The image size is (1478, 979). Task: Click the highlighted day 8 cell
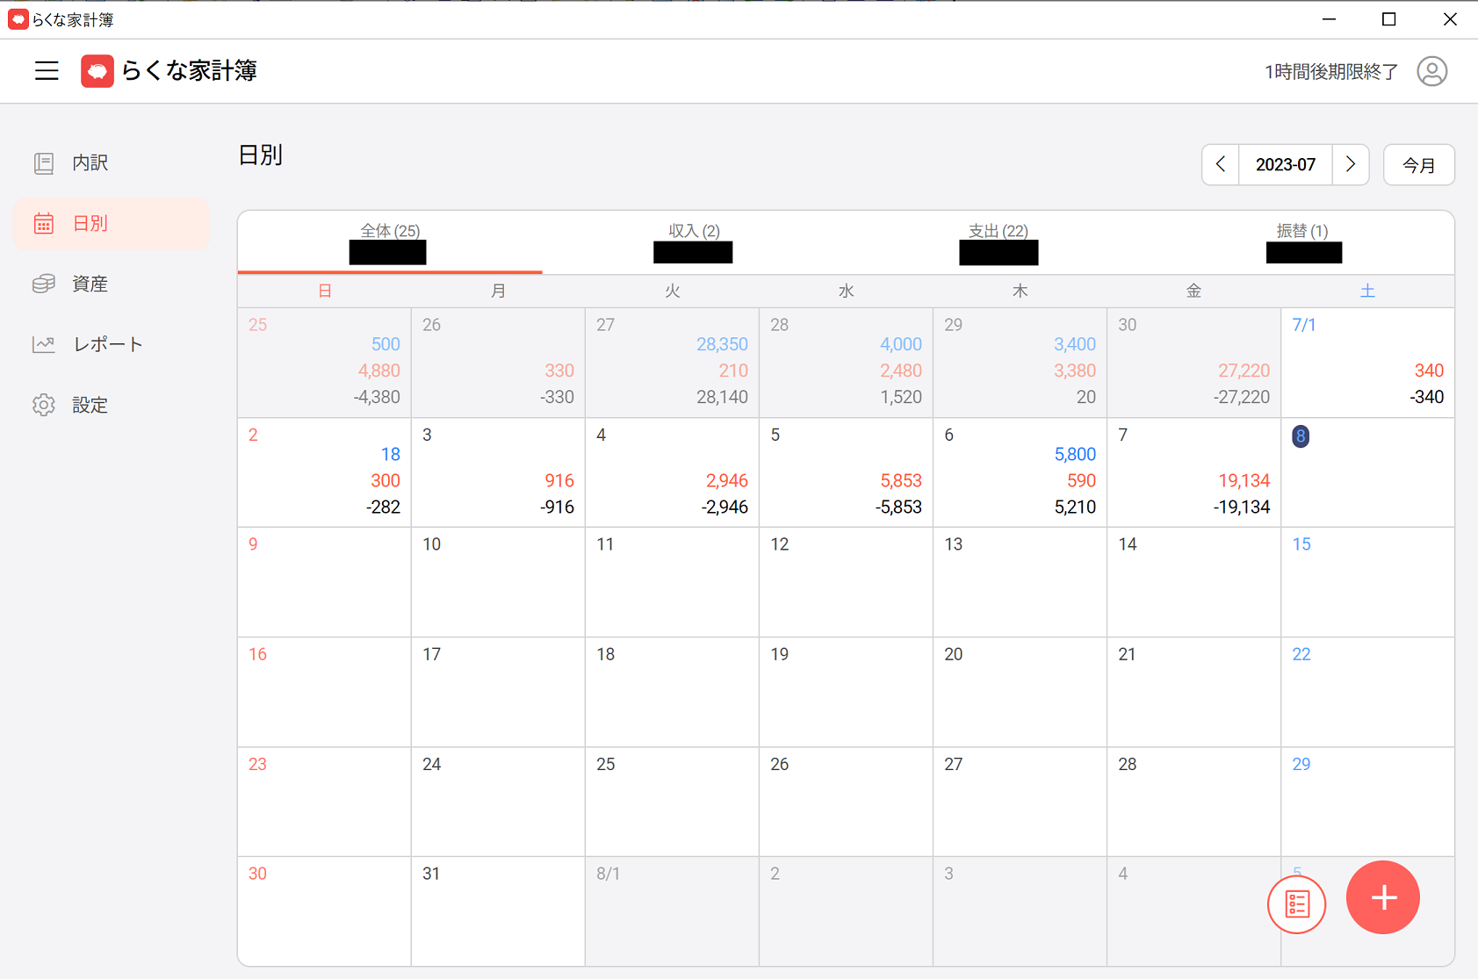(1366, 472)
